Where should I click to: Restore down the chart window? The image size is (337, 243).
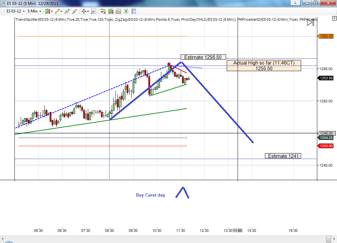coord(316,3)
